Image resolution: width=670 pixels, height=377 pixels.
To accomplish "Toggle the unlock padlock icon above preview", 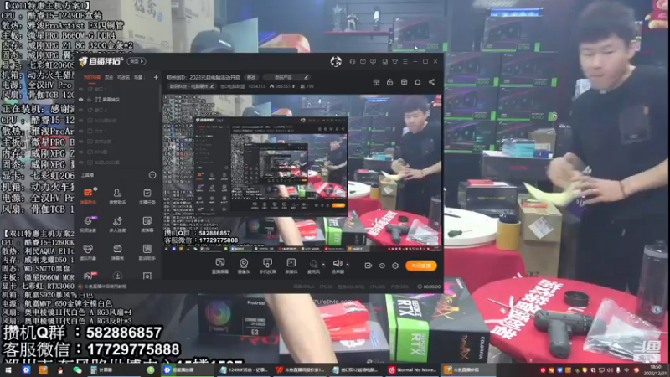I will (x=389, y=82).
